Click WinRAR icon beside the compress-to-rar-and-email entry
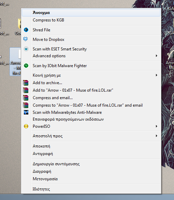174x200 pixels. (26, 105)
